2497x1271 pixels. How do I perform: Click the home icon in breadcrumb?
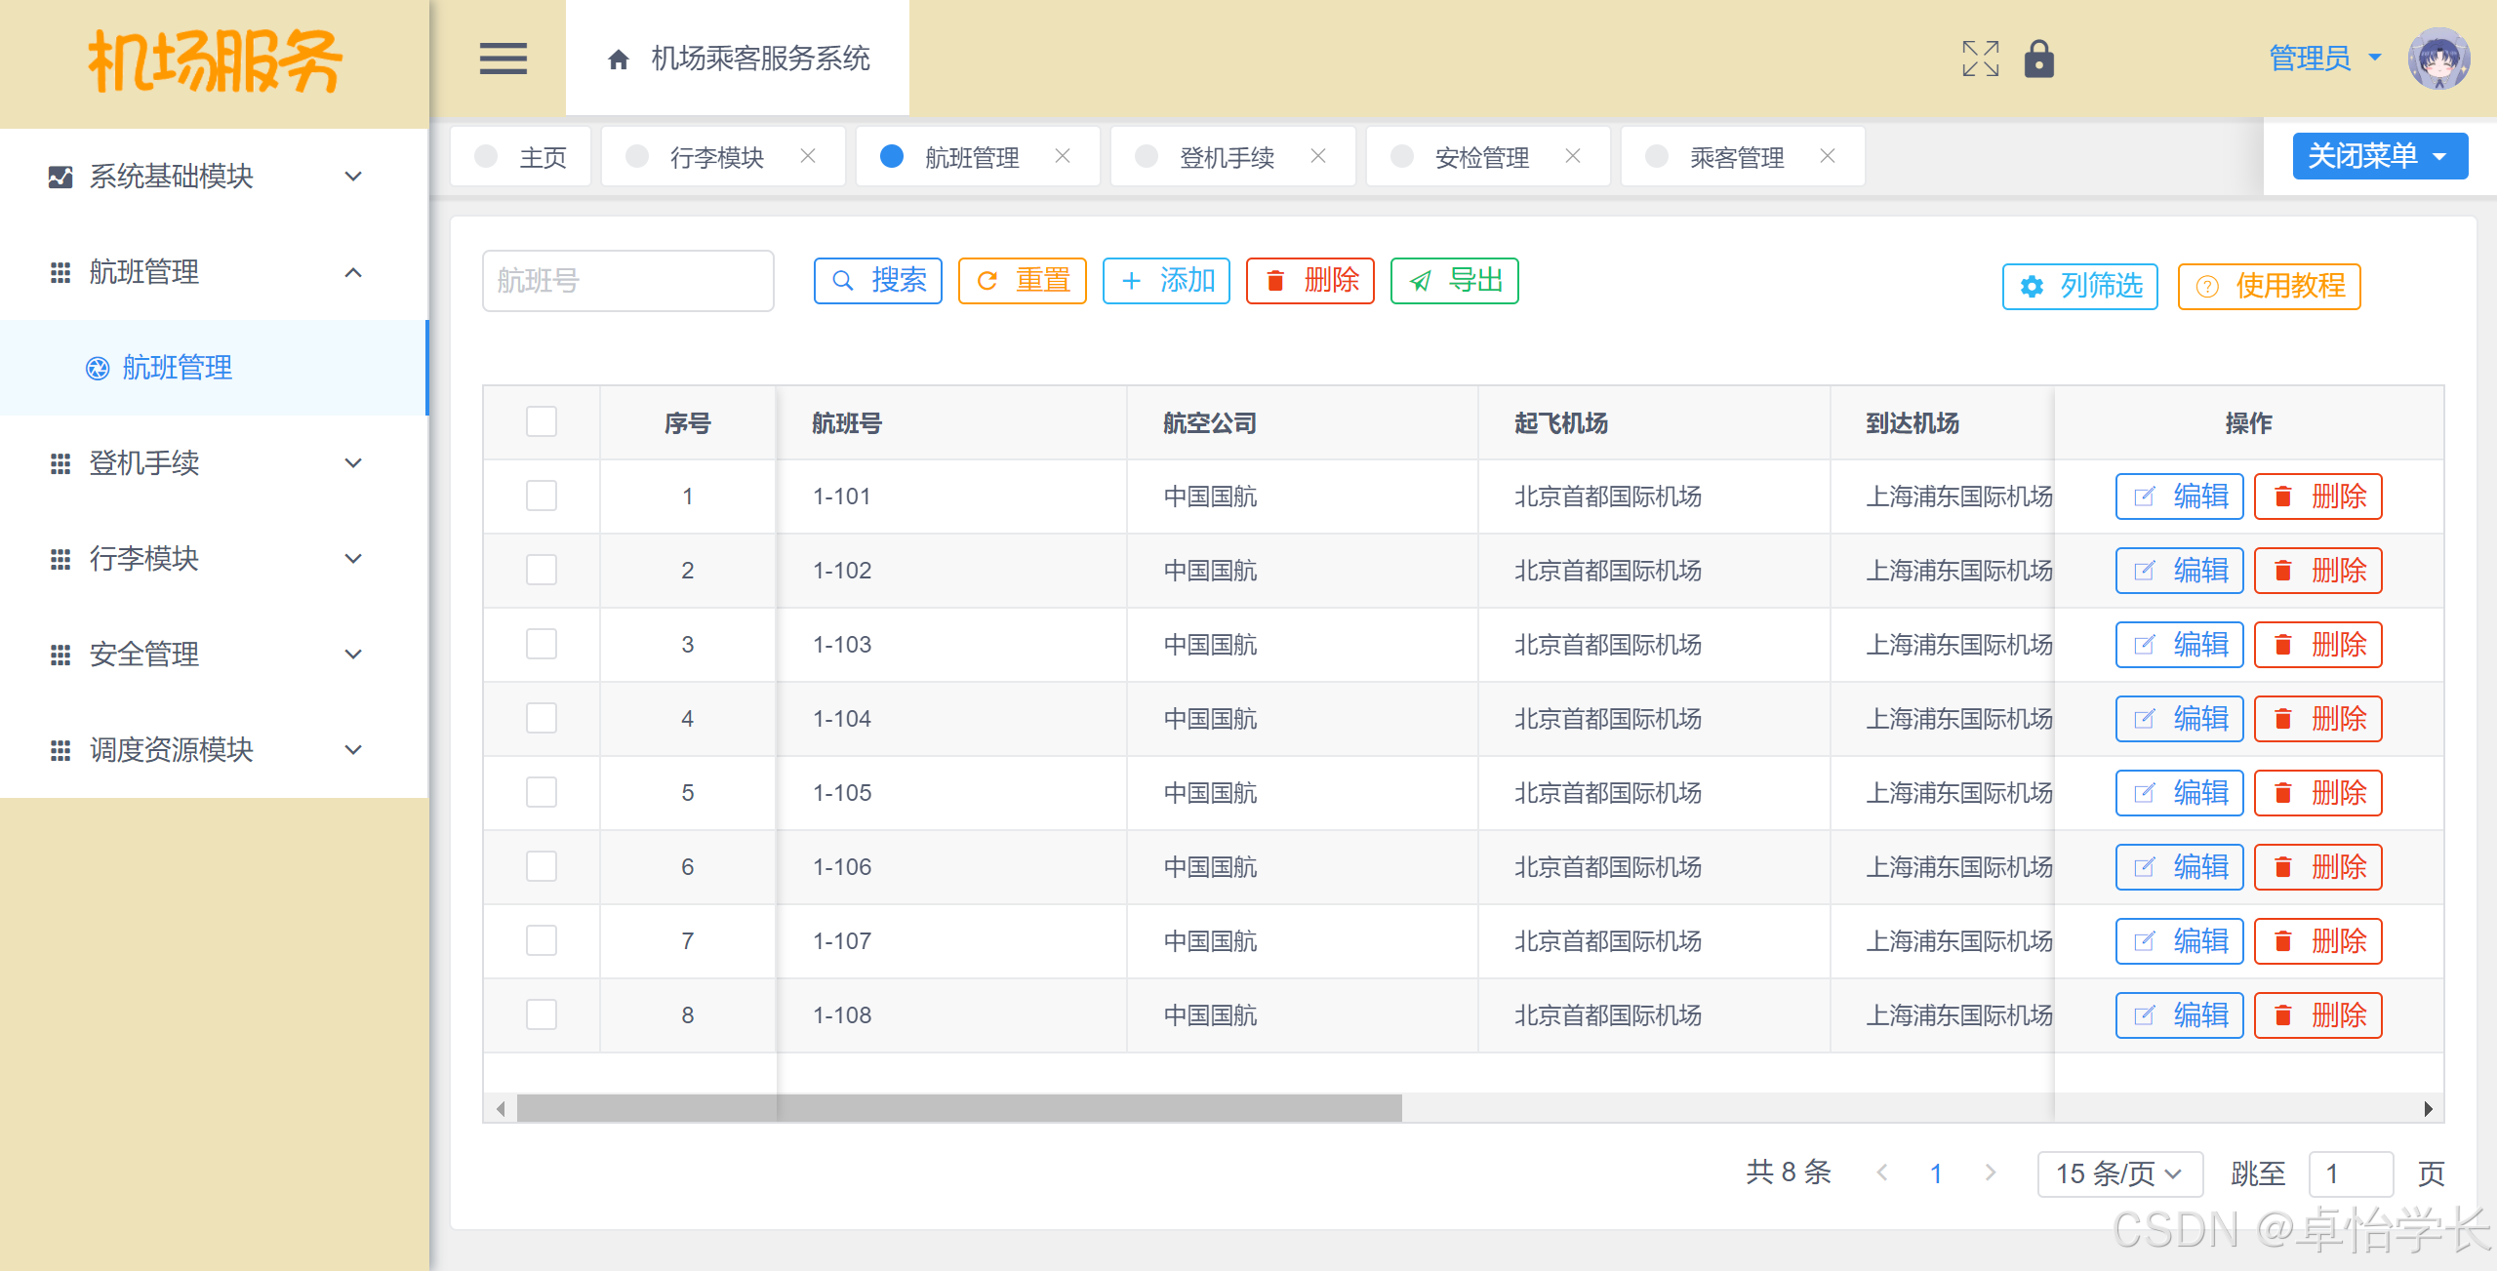618,60
